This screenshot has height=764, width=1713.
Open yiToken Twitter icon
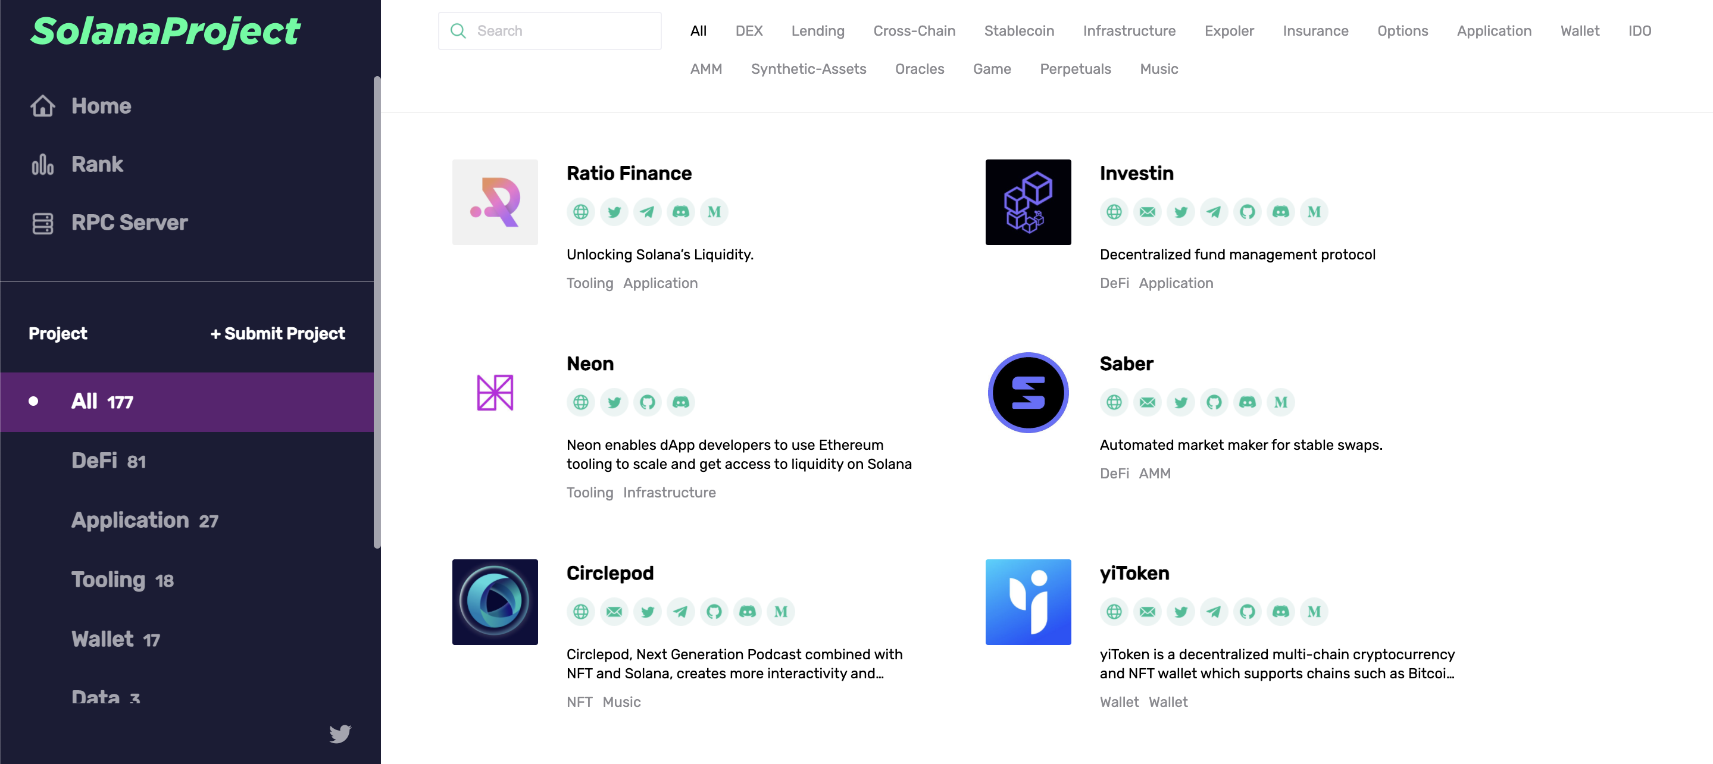pos(1180,612)
